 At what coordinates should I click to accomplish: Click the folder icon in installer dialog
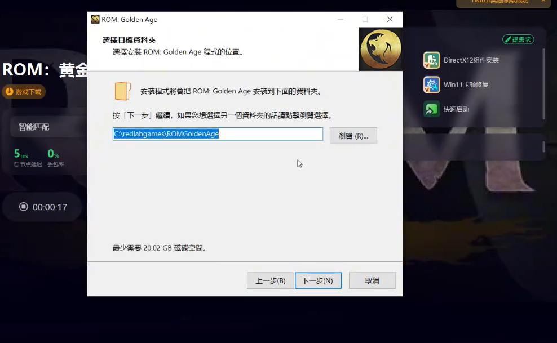point(123,91)
